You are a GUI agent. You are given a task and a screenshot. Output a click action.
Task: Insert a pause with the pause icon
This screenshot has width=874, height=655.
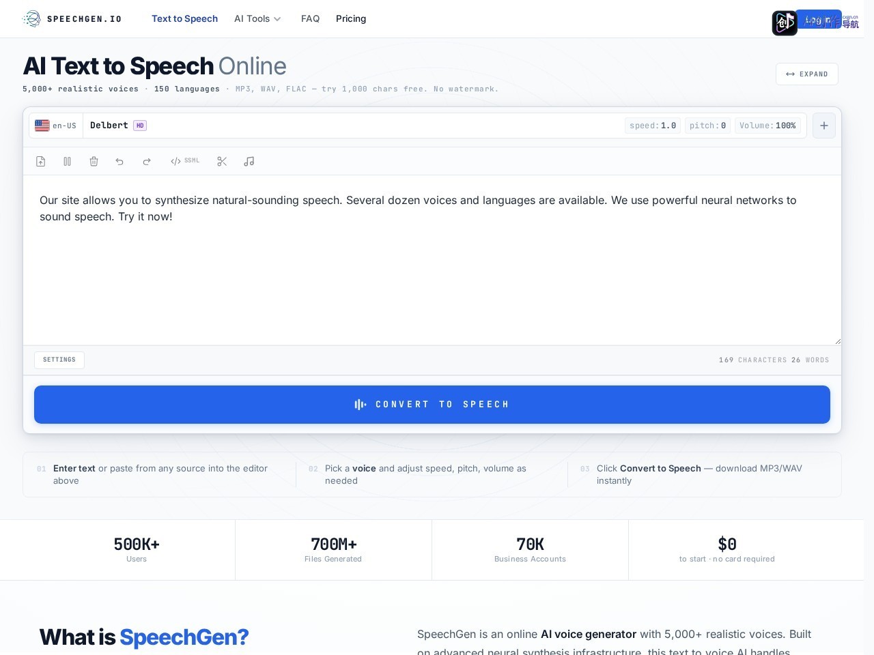pyautogui.click(x=67, y=162)
